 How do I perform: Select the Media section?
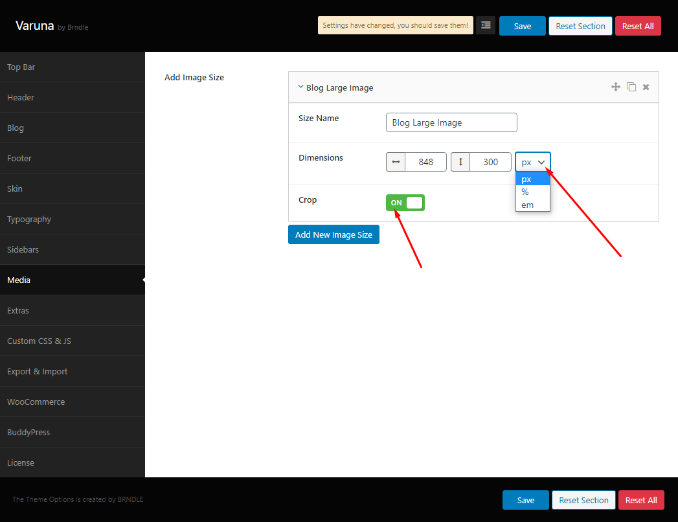pyautogui.click(x=73, y=280)
